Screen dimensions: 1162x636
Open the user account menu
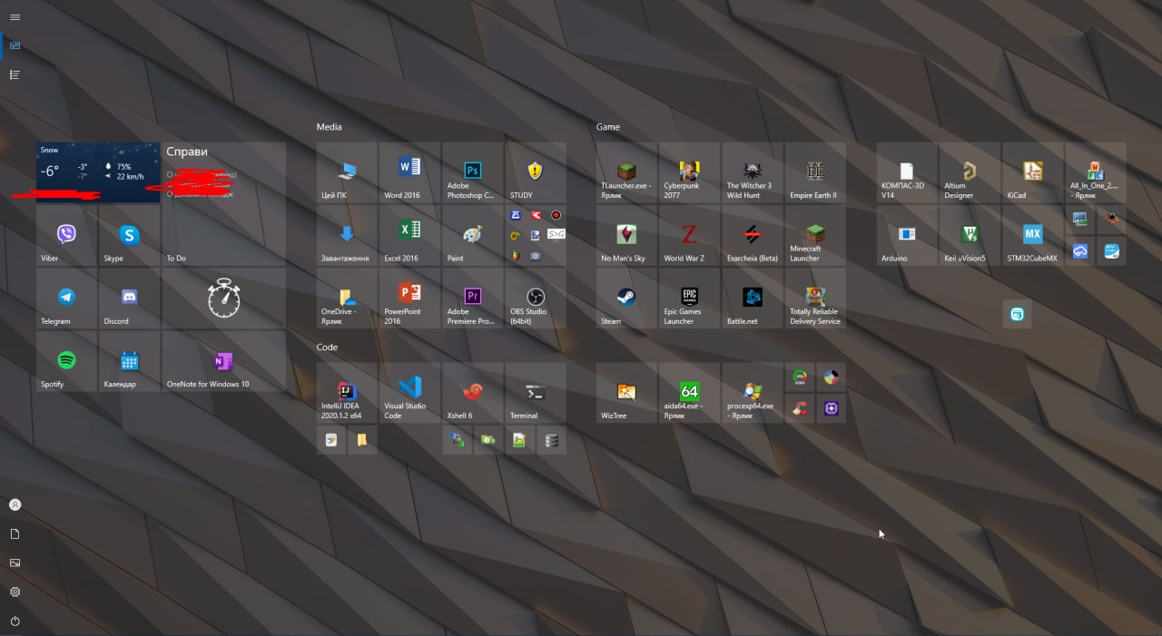(x=15, y=504)
